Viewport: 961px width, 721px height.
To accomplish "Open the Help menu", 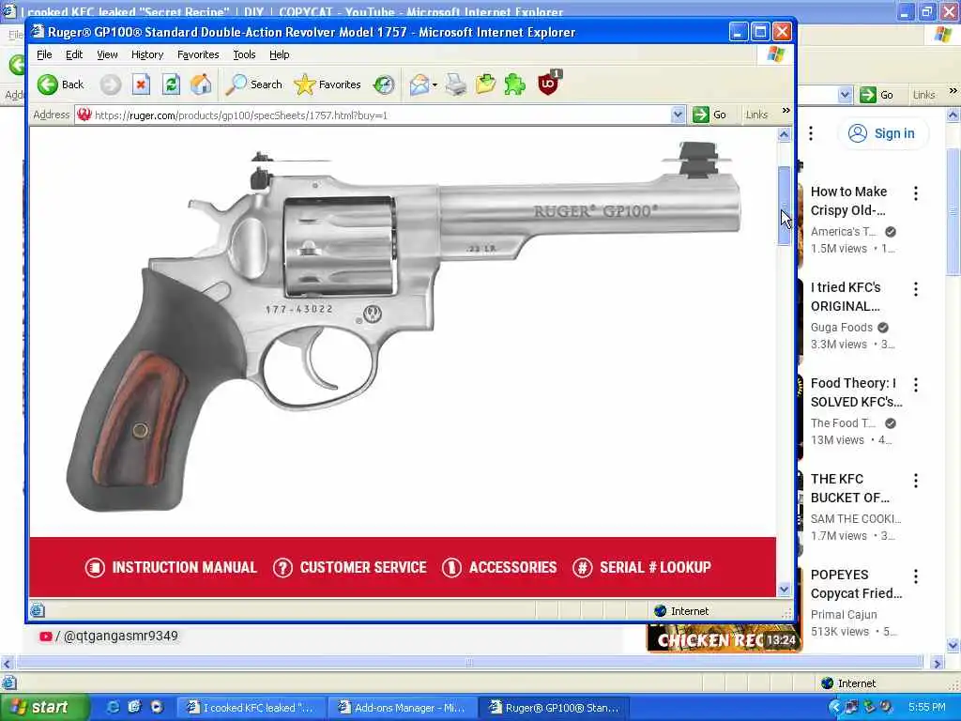I will click(280, 54).
